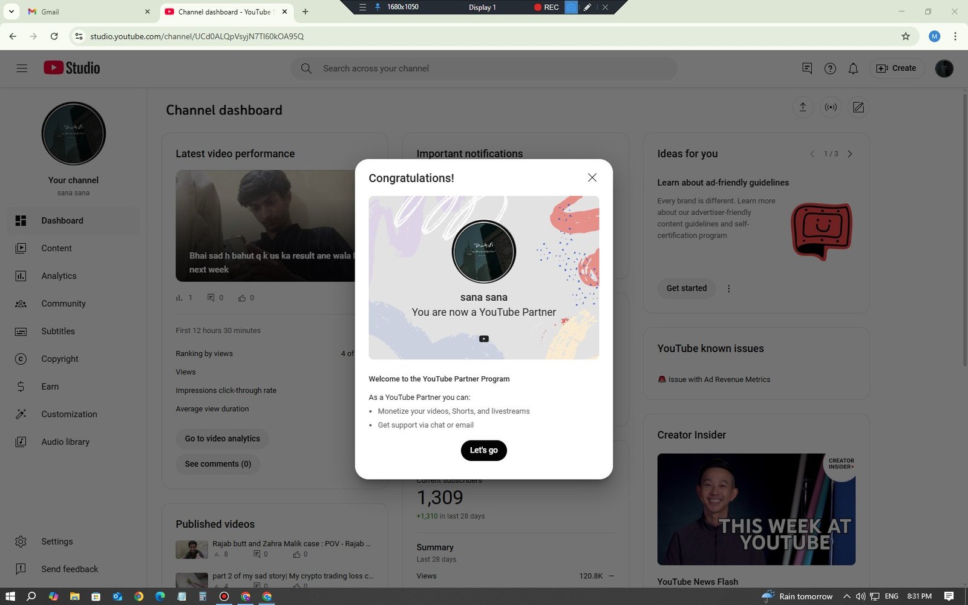This screenshot has width=968, height=605.
Task: Open Copyright in the sidebar
Action: (74, 359)
